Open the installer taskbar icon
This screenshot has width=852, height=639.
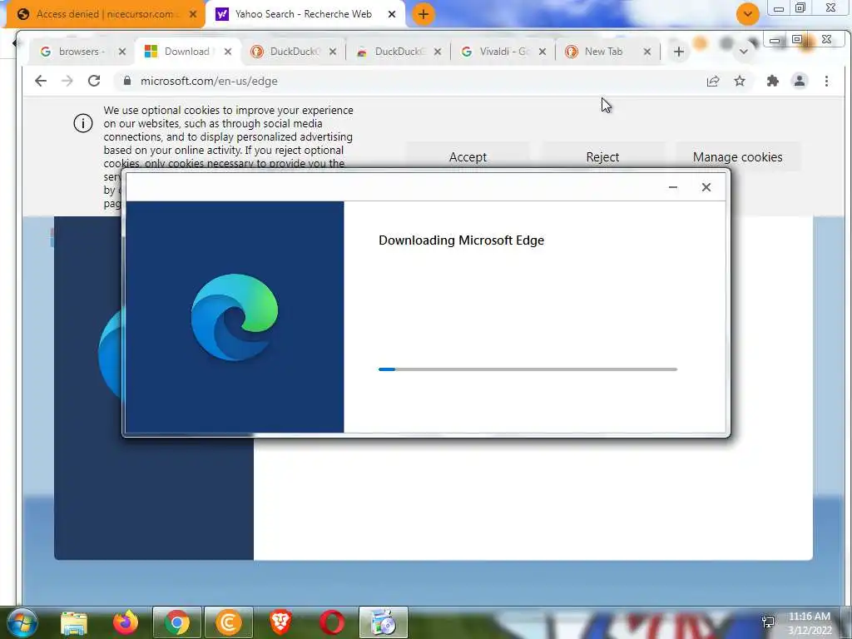click(x=383, y=622)
